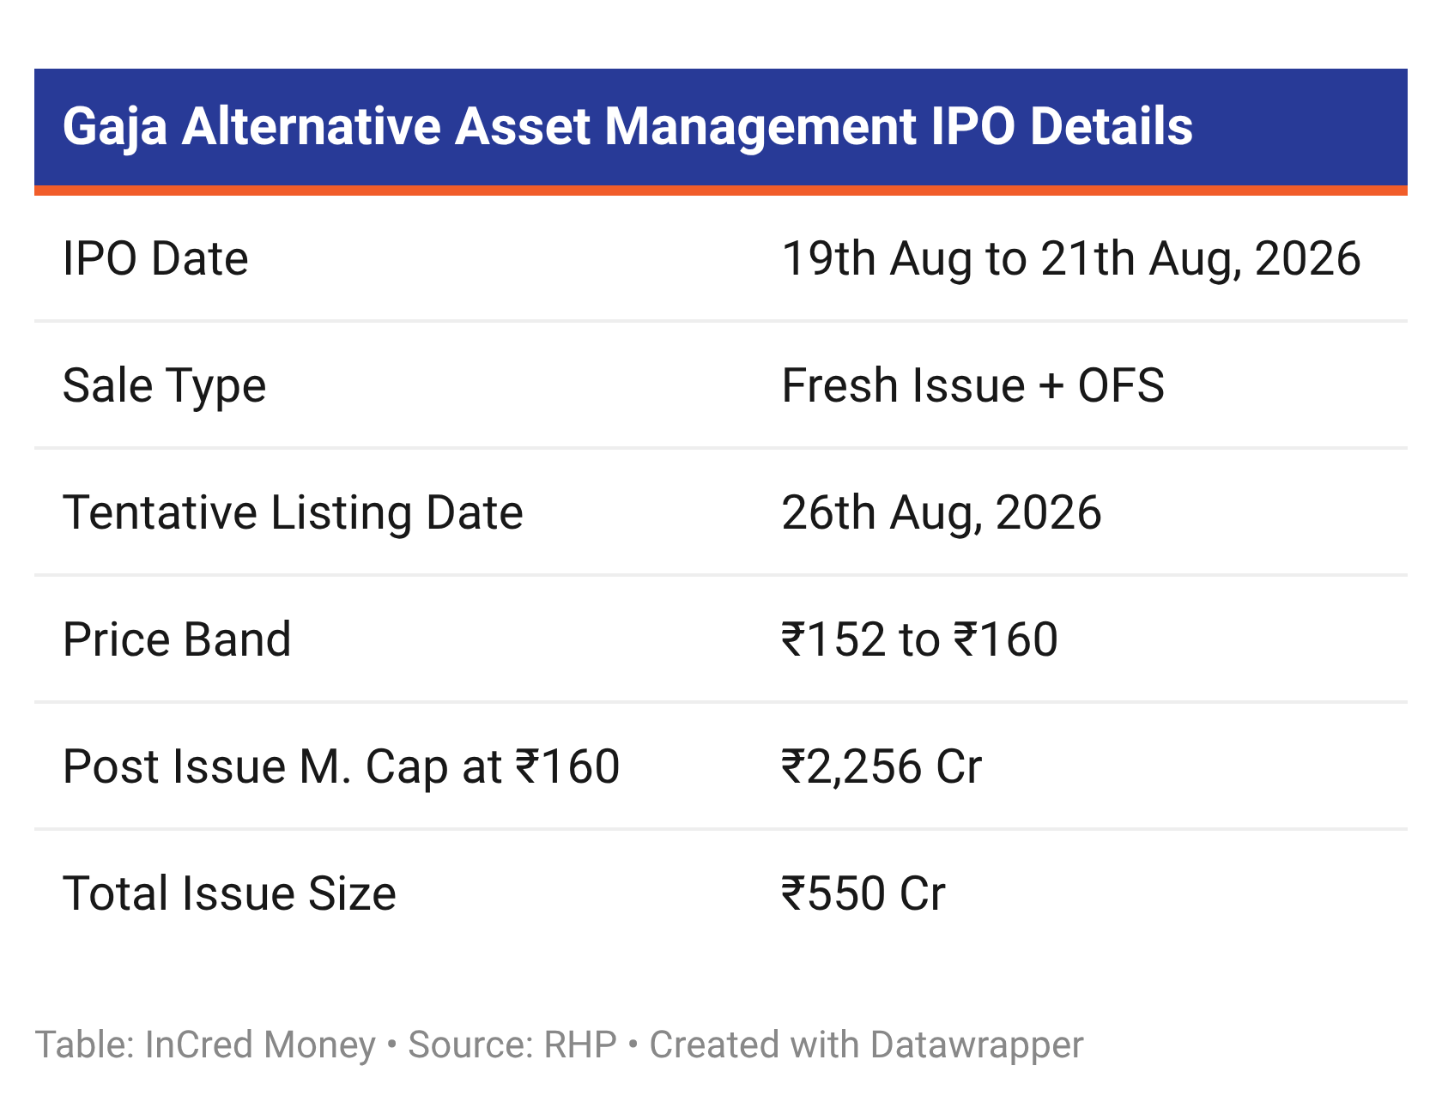
Task: Click the 'Table: InCred Money' credit text
Action: click(205, 1045)
